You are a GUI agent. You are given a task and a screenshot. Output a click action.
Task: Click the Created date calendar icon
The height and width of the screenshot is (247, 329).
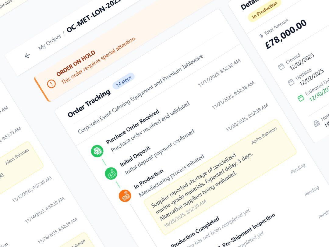pos(281,66)
